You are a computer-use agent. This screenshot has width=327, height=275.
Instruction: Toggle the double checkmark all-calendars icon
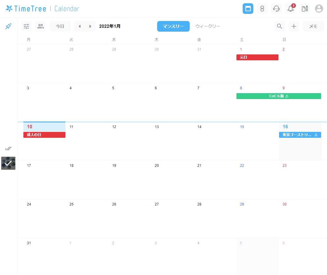[8, 148]
